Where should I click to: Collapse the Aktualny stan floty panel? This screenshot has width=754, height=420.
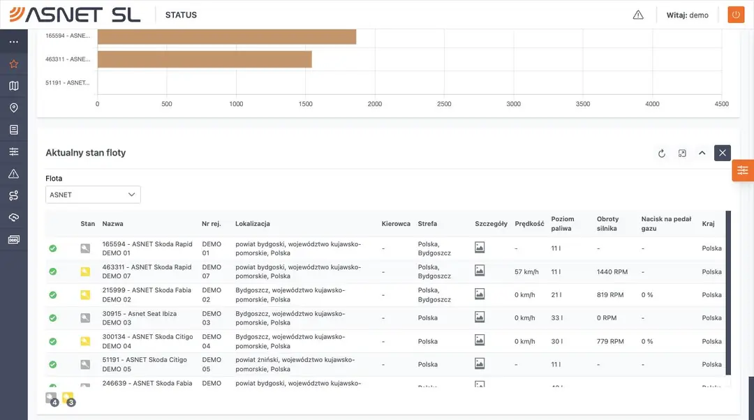pos(702,153)
